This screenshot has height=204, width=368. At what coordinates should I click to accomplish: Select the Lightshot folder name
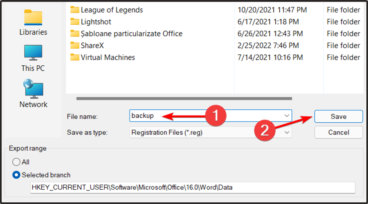point(96,22)
